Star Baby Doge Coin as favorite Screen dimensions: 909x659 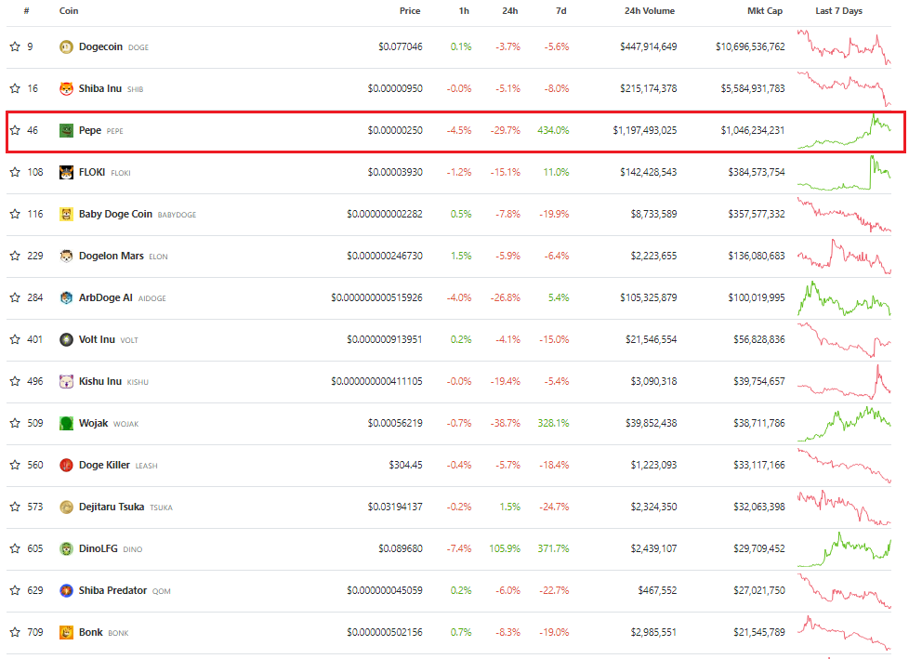pyautogui.click(x=15, y=214)
